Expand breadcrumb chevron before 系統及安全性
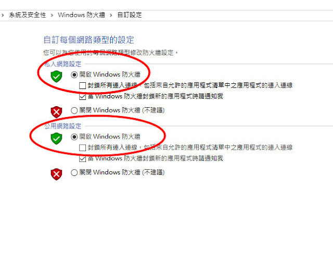Image resolution: width=333 pixels, height=279 pixels. tap(3, 15)
